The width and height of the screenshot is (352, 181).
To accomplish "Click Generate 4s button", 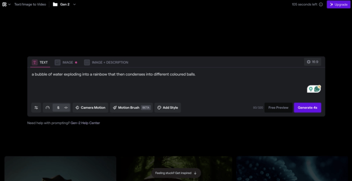I will [x=308, y=108].
